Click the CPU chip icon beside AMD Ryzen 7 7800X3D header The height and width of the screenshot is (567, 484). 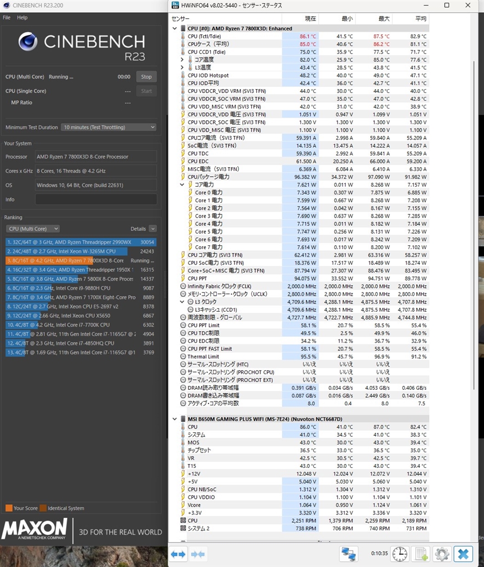[183, 28]
